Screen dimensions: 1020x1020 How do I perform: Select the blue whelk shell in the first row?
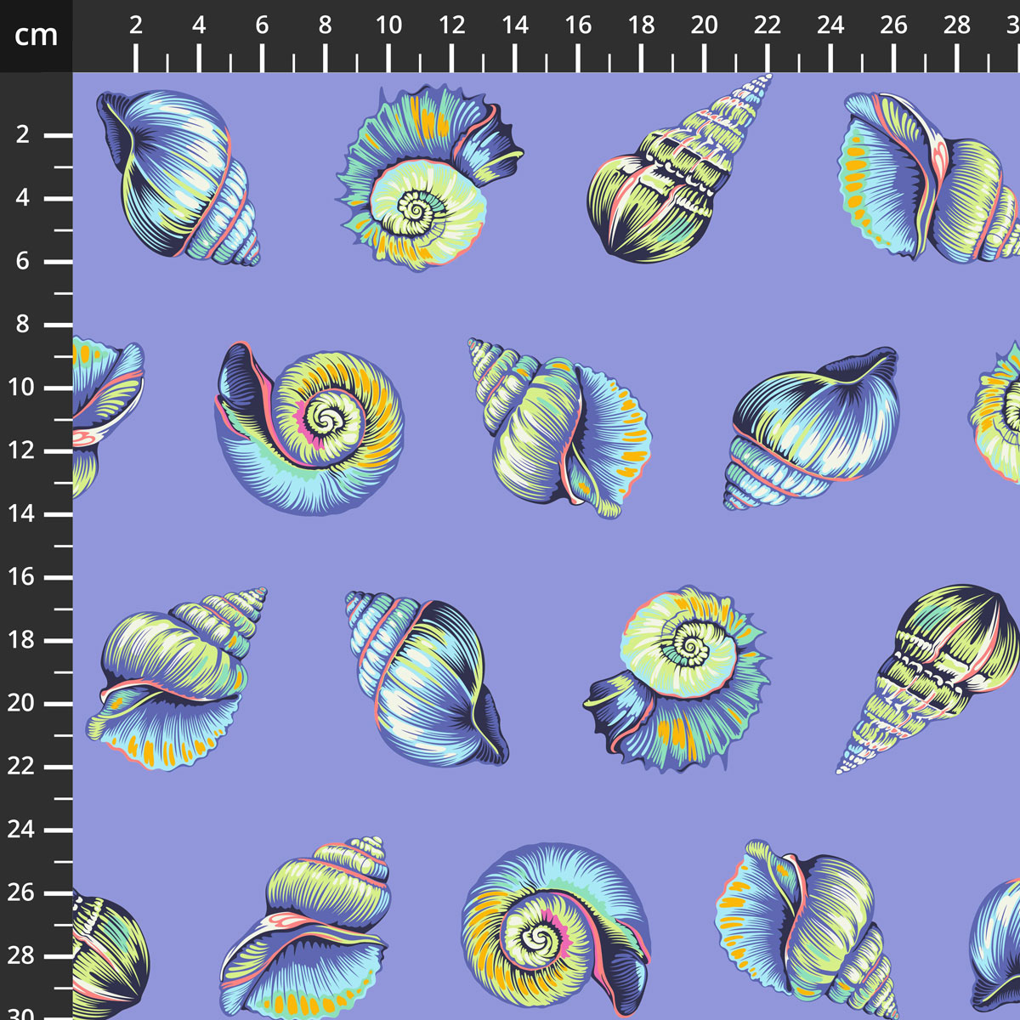(177, 176)
